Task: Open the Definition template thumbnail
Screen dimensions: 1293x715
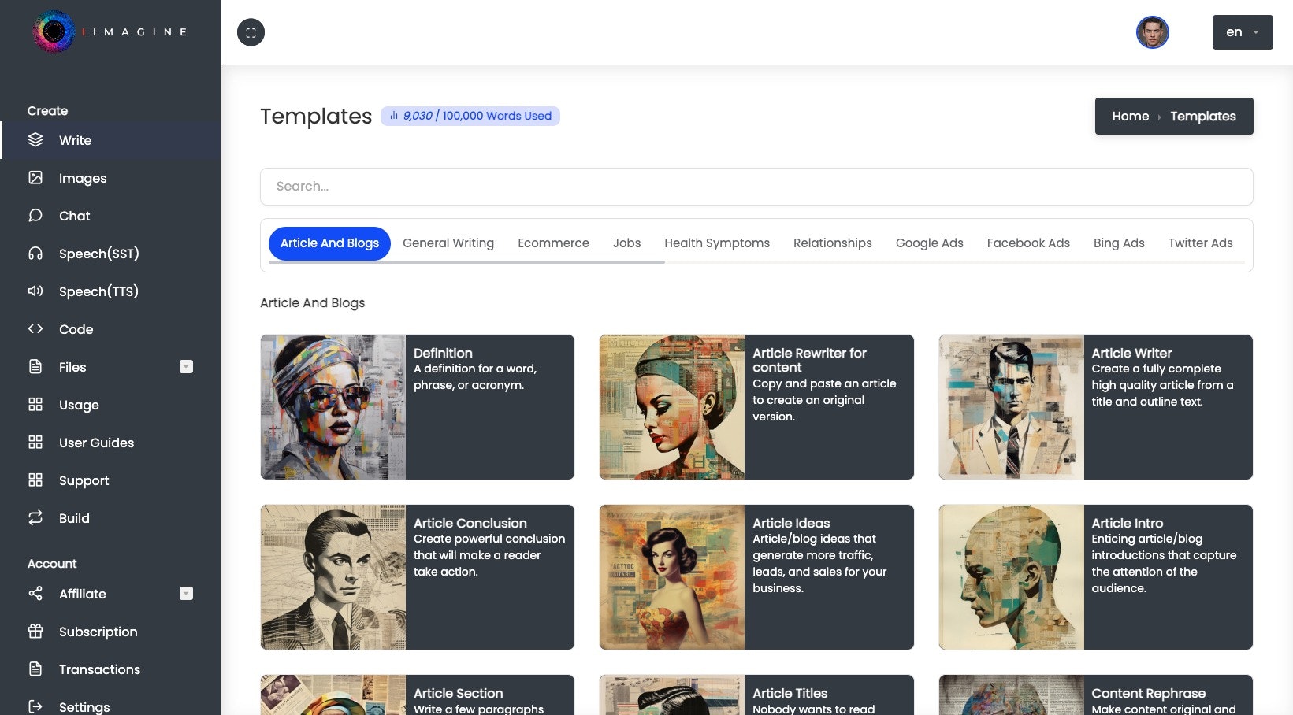Action: pyautogui.click(x=333, y=407)
